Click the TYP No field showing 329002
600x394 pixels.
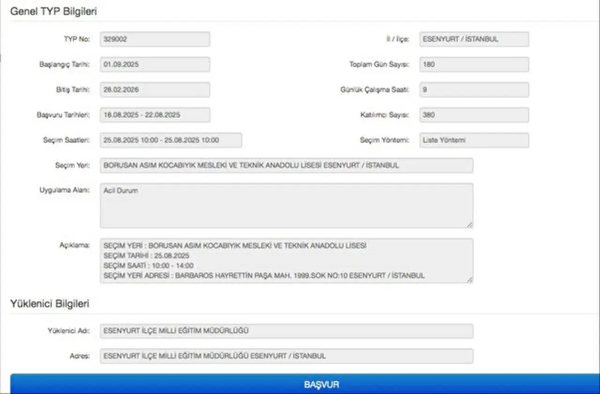pyautogui.click(x=155, y=39)
